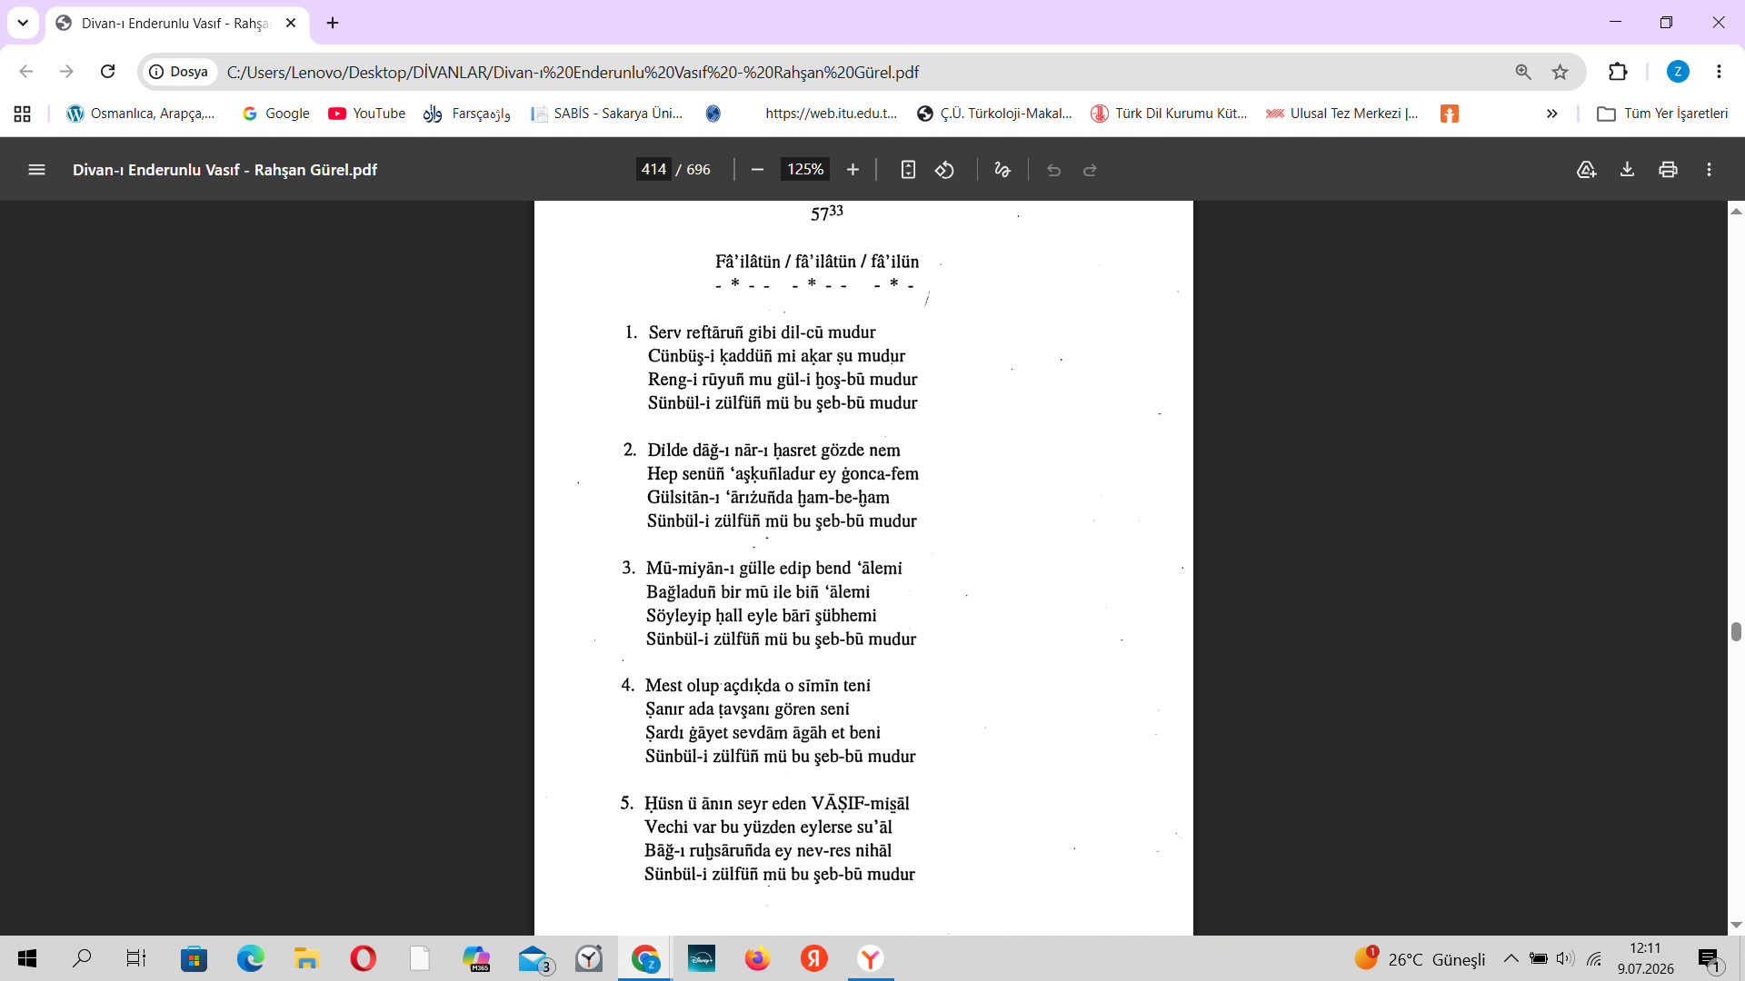The width and height of the screenshot is (1745, 981).
Task: Zoom out with the minus button
Action: pos(757,170)
